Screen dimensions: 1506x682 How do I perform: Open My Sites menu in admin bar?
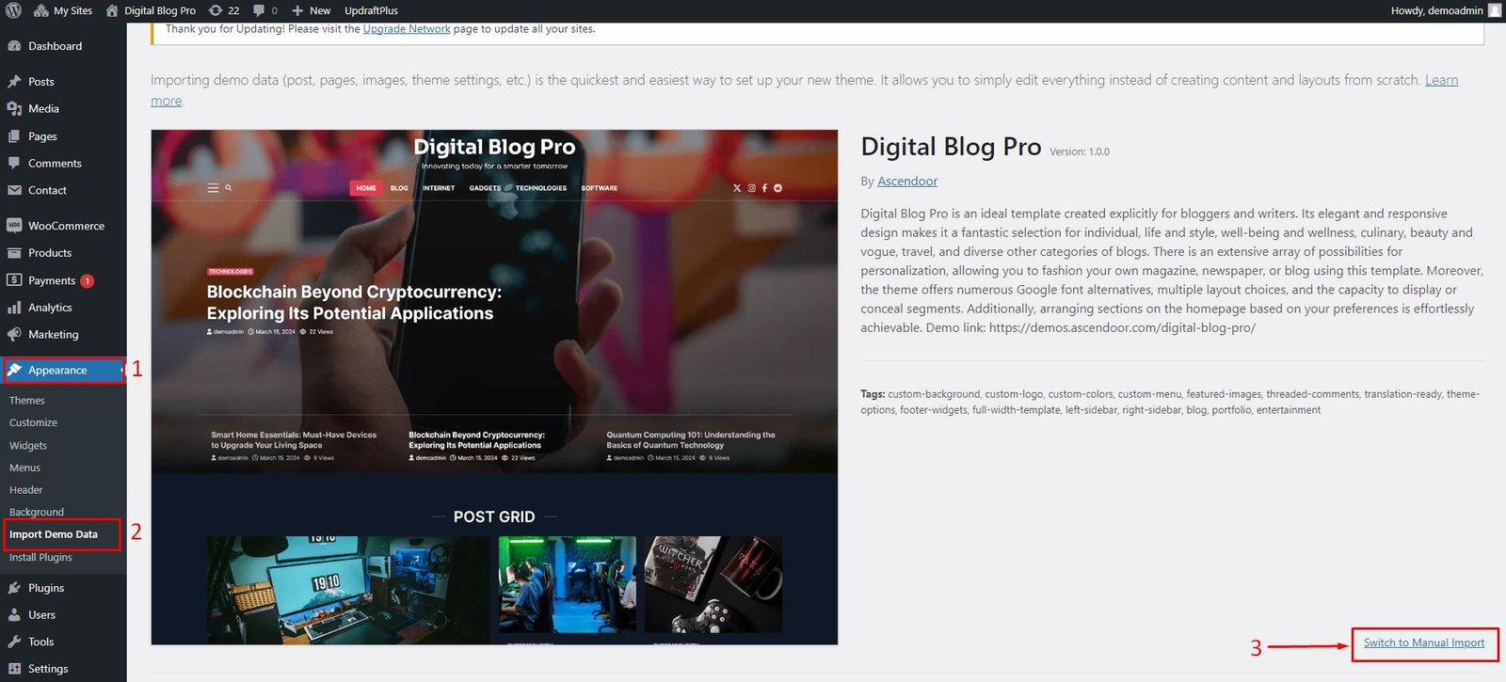pos(63,10)
